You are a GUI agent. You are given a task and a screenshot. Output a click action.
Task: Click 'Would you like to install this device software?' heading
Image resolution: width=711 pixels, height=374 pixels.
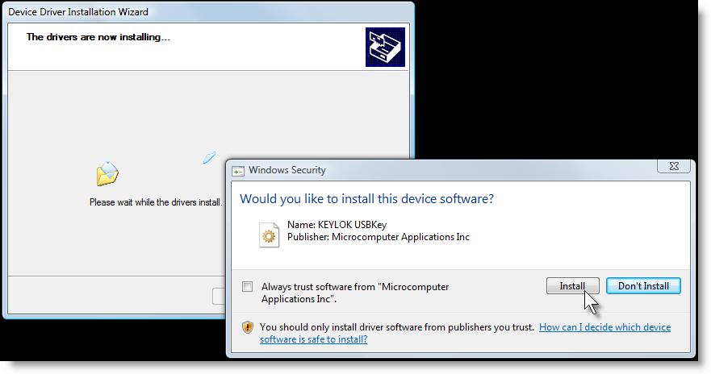coord(367,199)
